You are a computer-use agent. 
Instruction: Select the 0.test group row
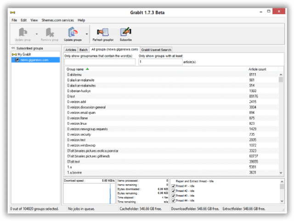tap(171, 96)
